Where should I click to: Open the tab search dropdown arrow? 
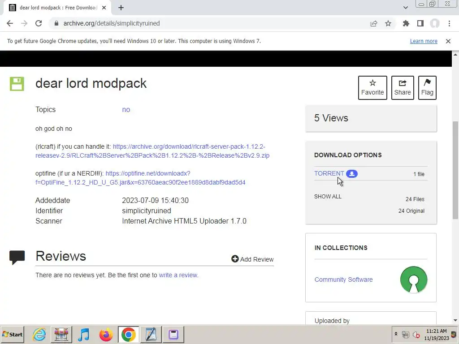[x=405, y=8]
